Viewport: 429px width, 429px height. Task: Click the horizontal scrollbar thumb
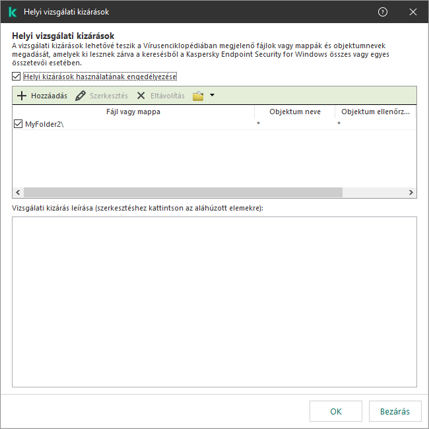coord(183,192)
